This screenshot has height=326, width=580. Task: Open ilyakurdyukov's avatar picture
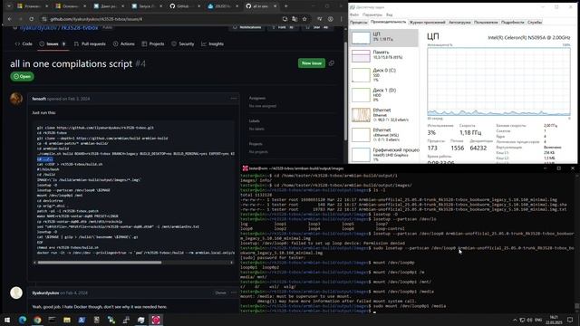[x=16, y=292]
